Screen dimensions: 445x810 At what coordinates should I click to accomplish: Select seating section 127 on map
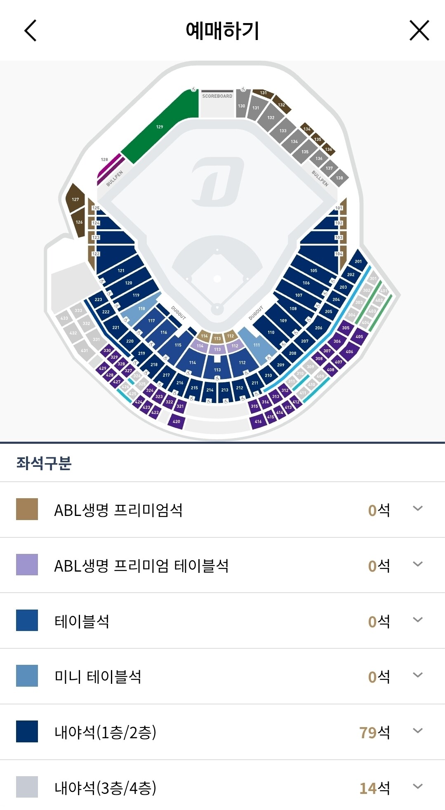click(x=75, y=199)
